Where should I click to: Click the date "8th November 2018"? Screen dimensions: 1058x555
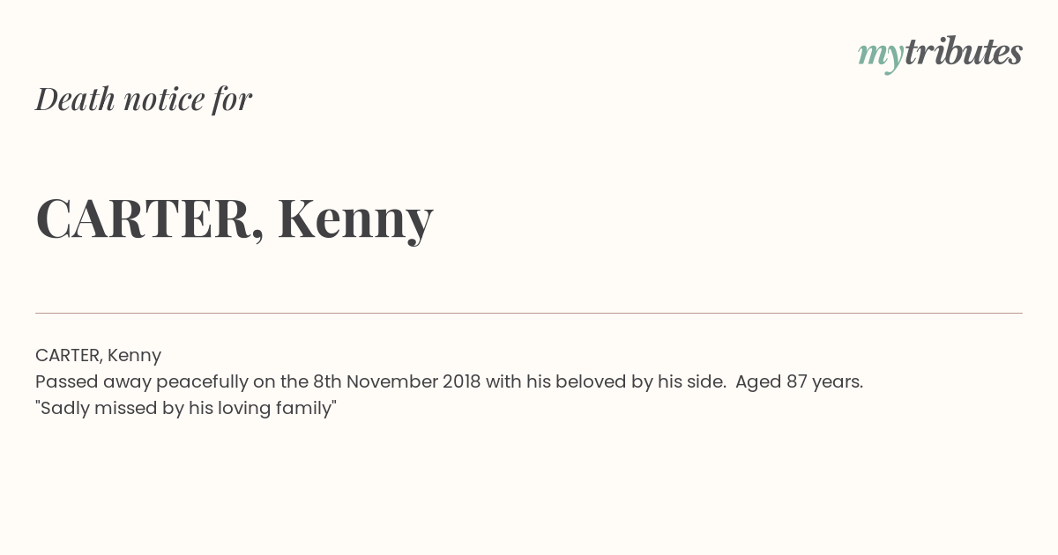tap(397, 381)
